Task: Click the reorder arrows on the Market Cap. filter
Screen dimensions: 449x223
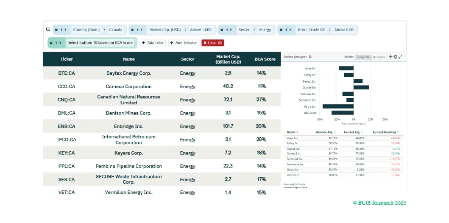Action: click(140, 30)
